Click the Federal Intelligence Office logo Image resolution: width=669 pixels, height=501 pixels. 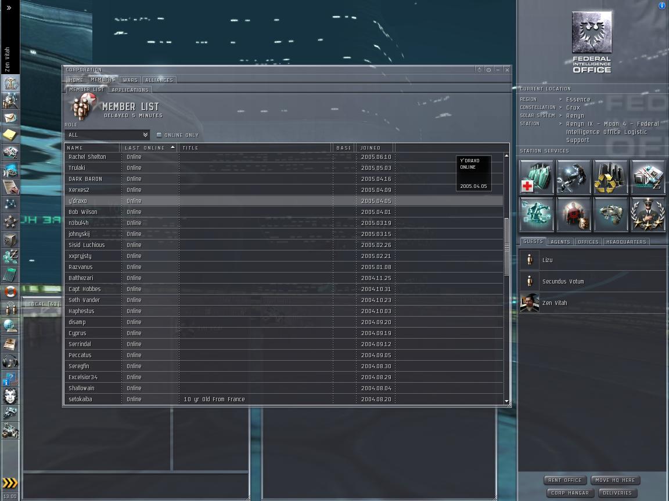click(x=591, y=42)
